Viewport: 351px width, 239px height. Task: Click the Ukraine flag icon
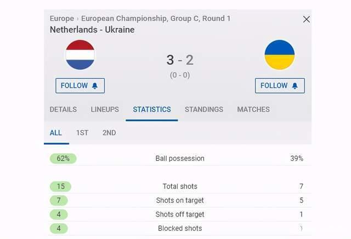279,55
